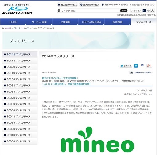The image size is (157, 155).
Task: Set font size to medium (中)
Action: coord(148,11)
